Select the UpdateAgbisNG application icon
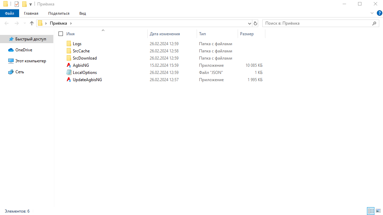 69,80
